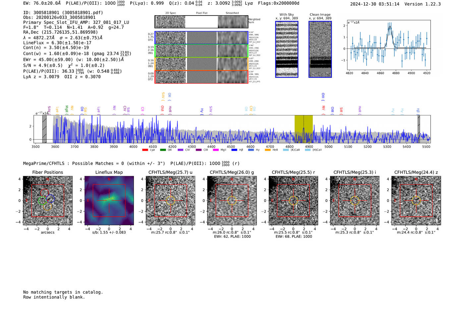Viewport: 464px width, 315px height.
Task: Click the 'Smoothed' column header
Action: pyautogui.click(x=232, y=13)
